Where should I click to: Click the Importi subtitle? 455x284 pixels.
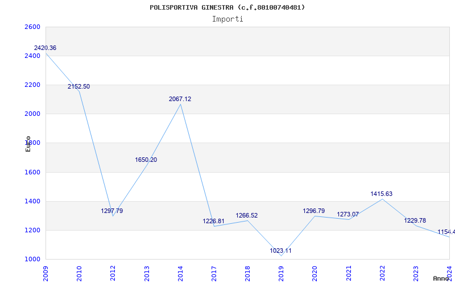point(227,19)
